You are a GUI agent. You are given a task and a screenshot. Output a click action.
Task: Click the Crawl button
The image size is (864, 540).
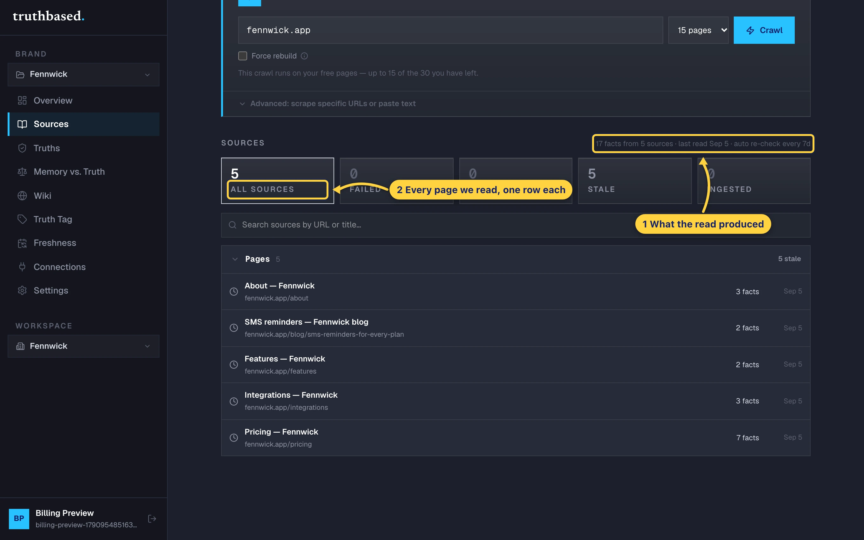click(764, 30)
